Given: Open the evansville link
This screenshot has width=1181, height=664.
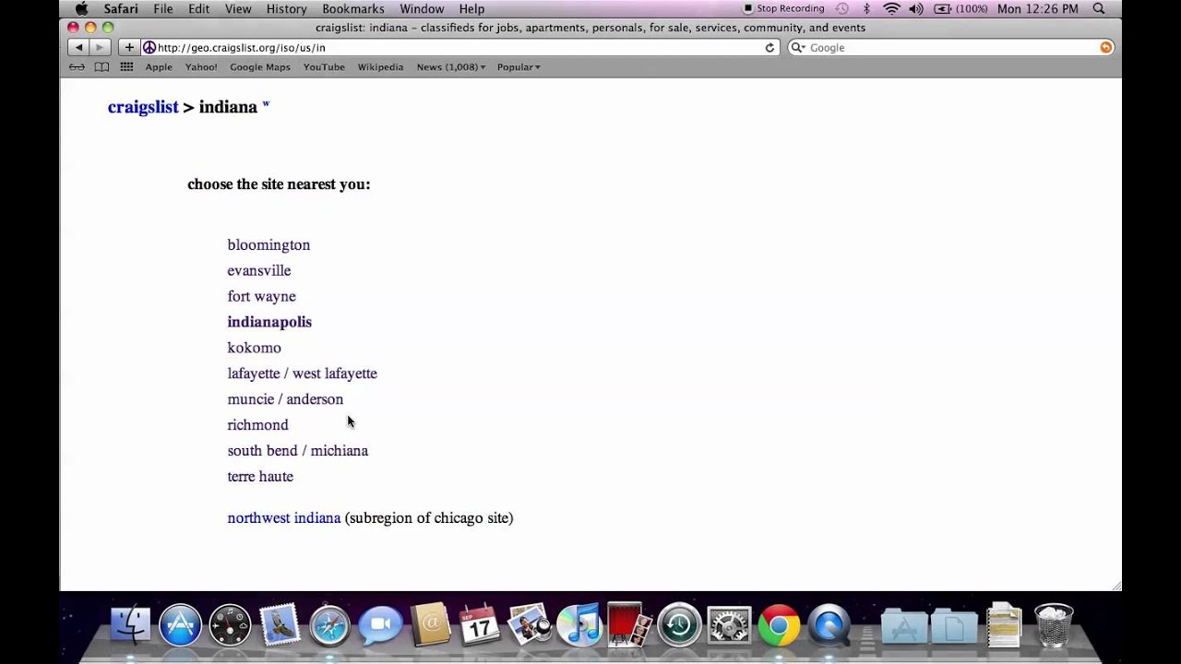Looking at the screenshot, I should click(x=259, y=271).
